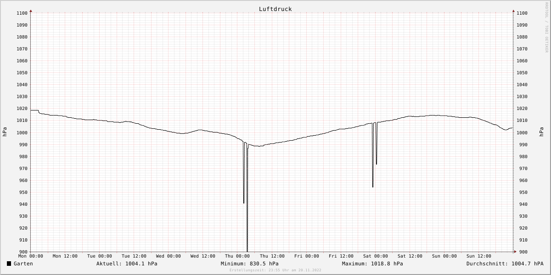Click the "hPa" unit label on left axis
The image size is (551, 275).
click(x=5, y=132)
